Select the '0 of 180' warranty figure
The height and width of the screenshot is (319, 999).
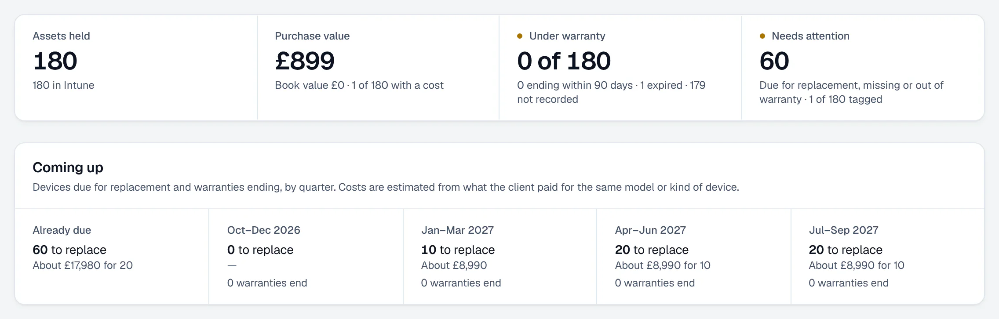coord(564,61)
